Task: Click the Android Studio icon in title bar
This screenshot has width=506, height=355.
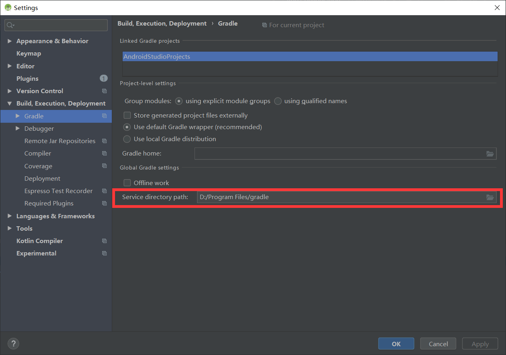Action: (8, 8)
